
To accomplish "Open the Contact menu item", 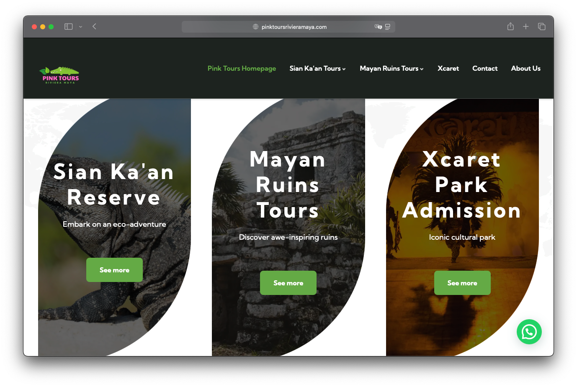I will coord(485,68).
